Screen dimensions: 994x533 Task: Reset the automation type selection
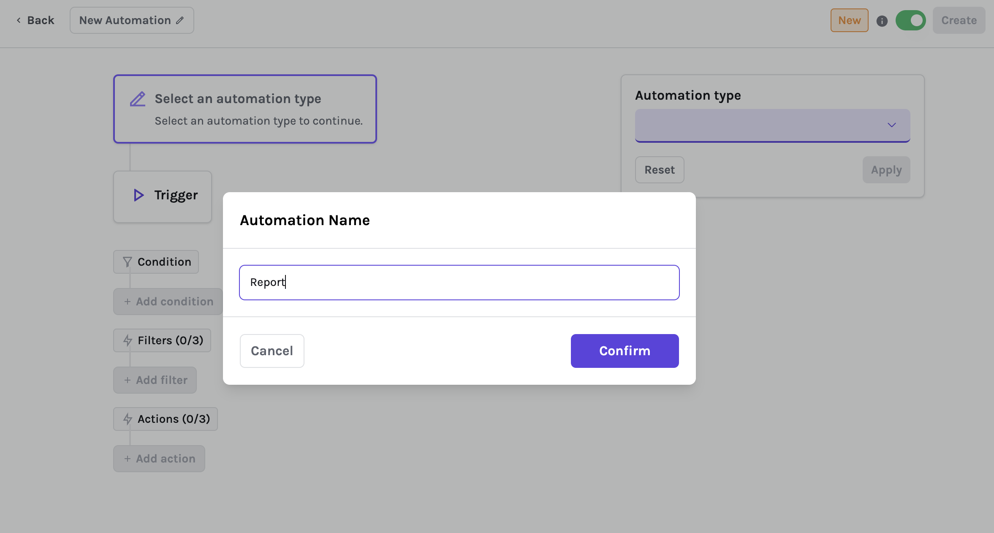pos(660,170)
